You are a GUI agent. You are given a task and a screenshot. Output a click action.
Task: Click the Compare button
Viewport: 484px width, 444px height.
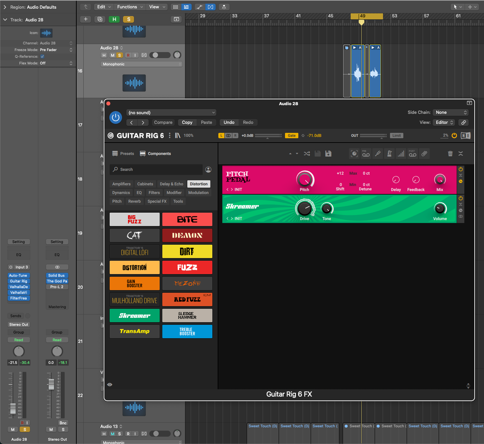163,123
